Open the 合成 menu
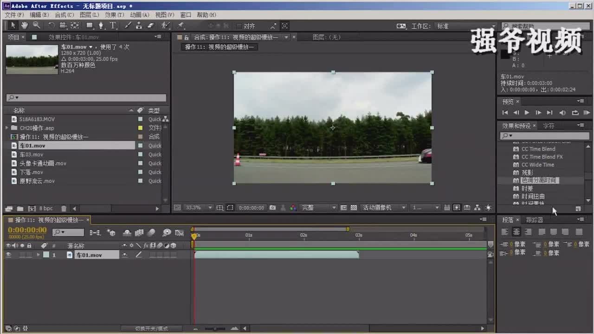 [64, 15]
